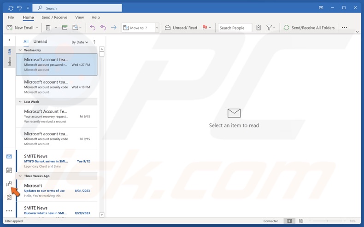Open the ribbon display options icon
The height and width of the screenshot is (227, 364).
(321, 8)
